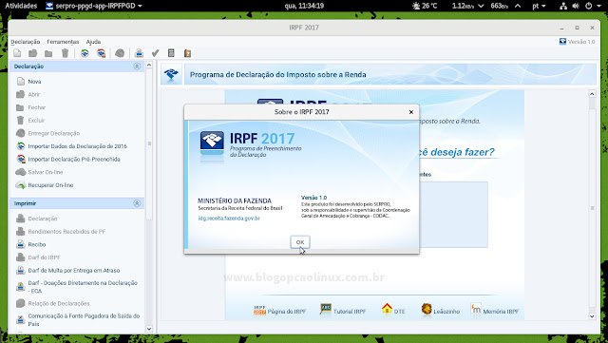Click the Close declaration folder toolbar icon
Screen dimensions: 608x343
48,53
